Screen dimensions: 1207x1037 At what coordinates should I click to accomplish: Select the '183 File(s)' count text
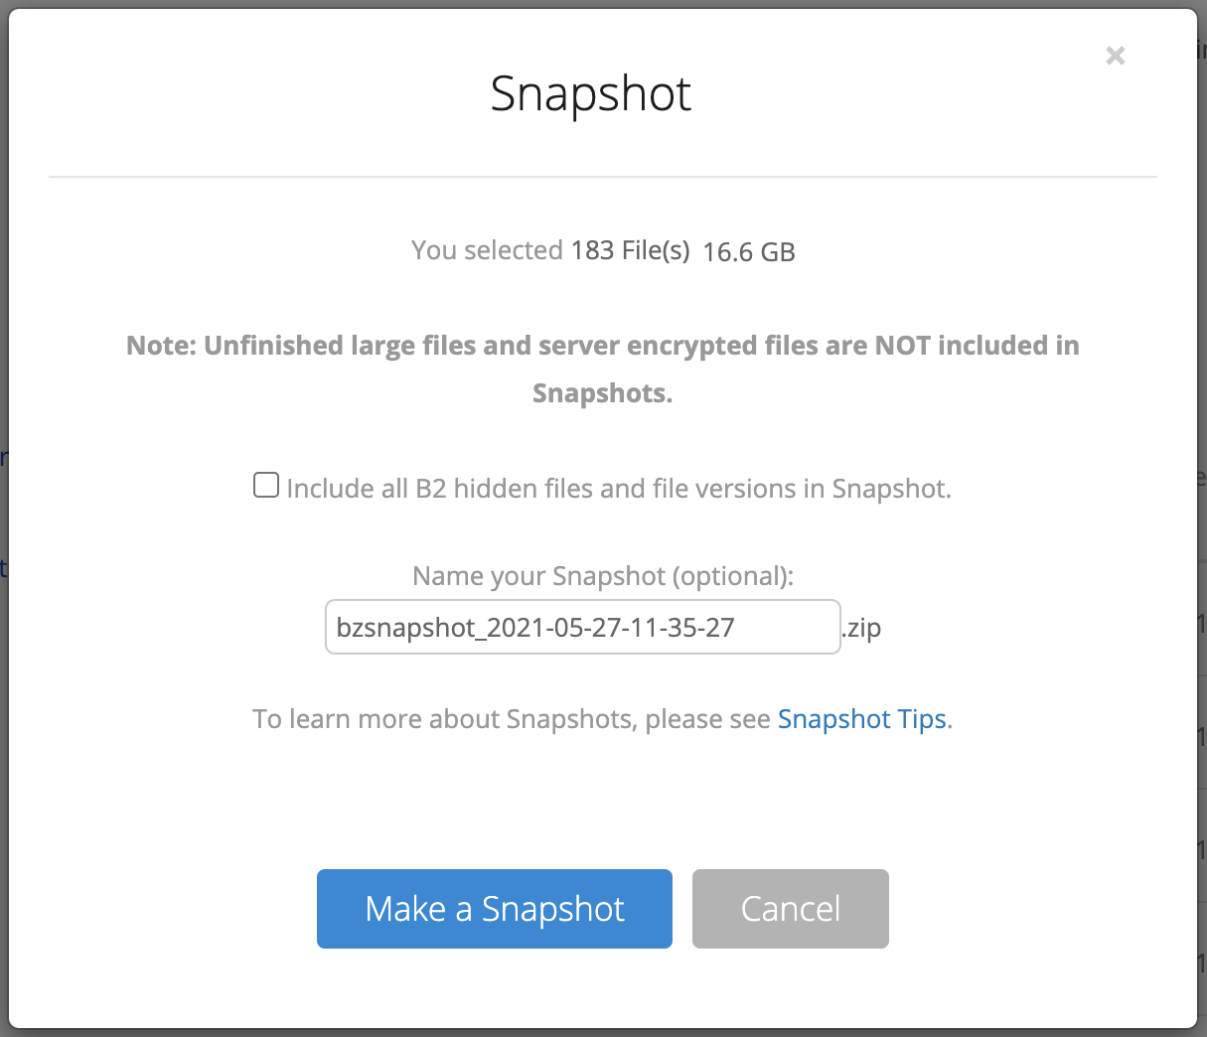630,250
